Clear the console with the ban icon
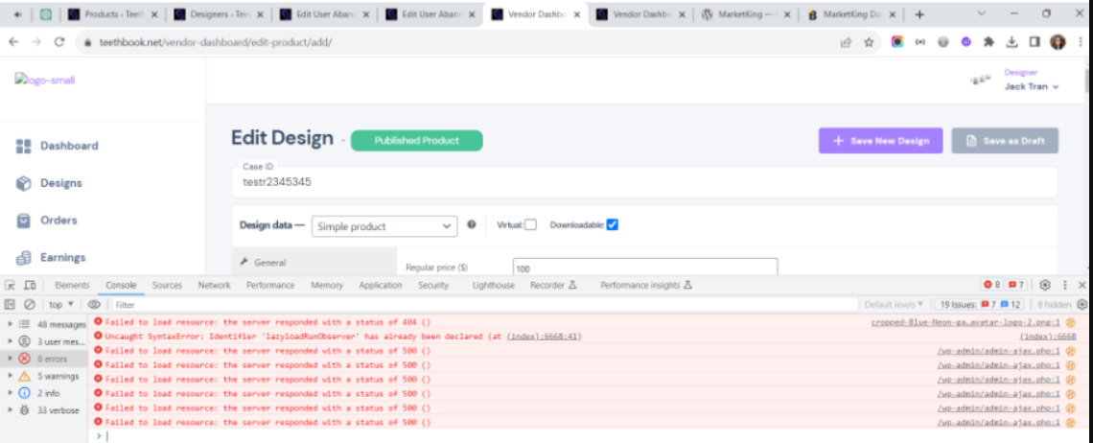 click(x=30, y=305)
